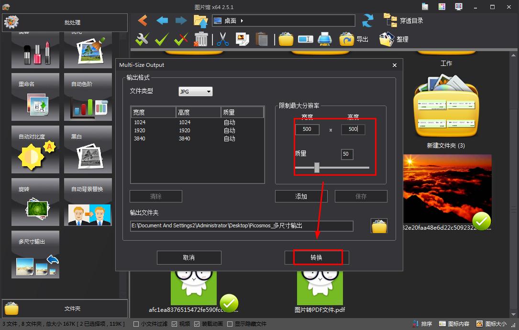Image resolution: width=519 pixels, height=330 pixels.
Task: Delete files with the trash can icon
Action: pos(200,39)
